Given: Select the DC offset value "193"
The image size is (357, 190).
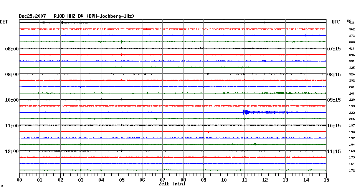Looking at the screenshot, I should pyautogui.click(x=352, y=132).
